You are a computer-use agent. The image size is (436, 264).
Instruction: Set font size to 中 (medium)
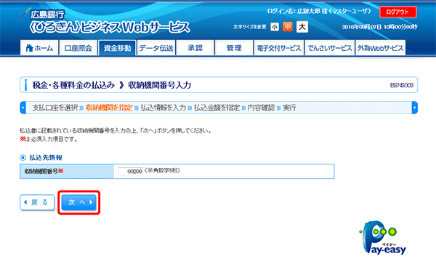tap(288, 27)
